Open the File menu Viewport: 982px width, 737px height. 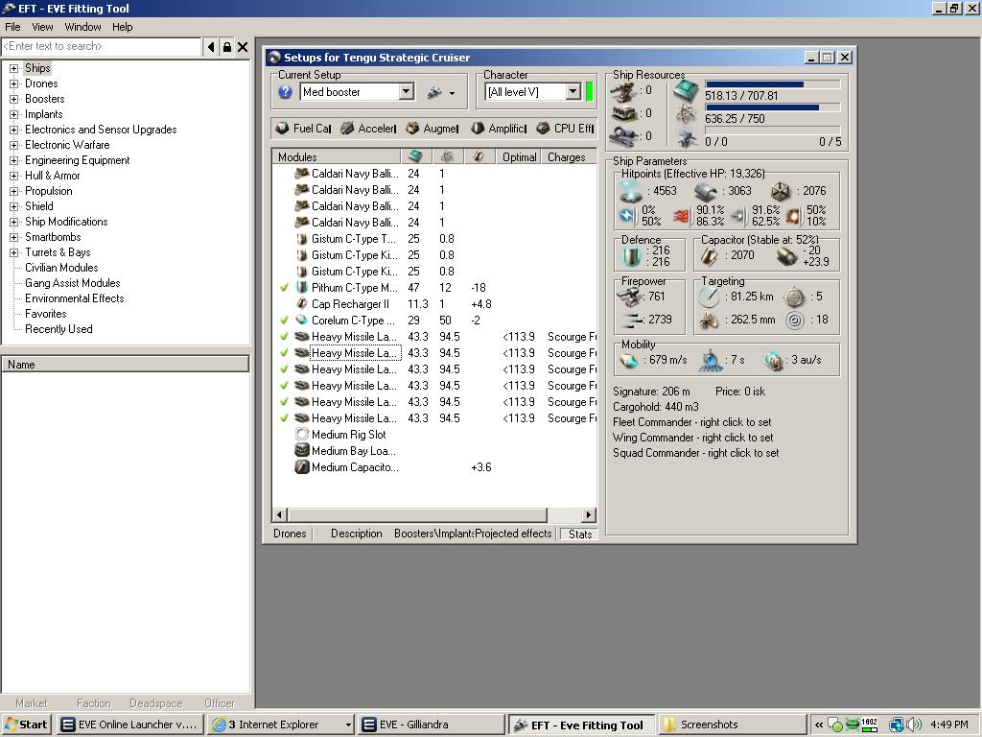[x=12, y=27]
